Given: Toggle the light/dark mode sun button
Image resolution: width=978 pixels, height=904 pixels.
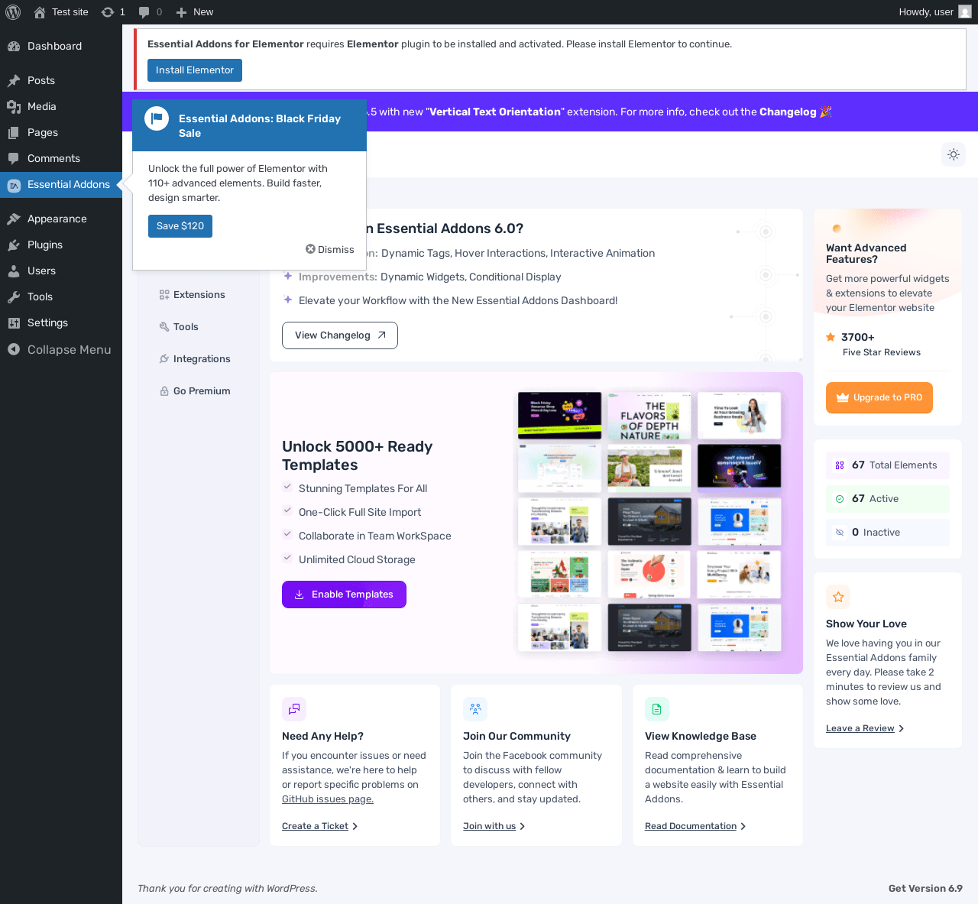Looking at the screenshot, I should pos(954,154).
